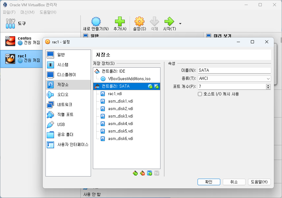Select the rac1 virtual machine entry
282x198 pixels.
click(x=22, y=59)
